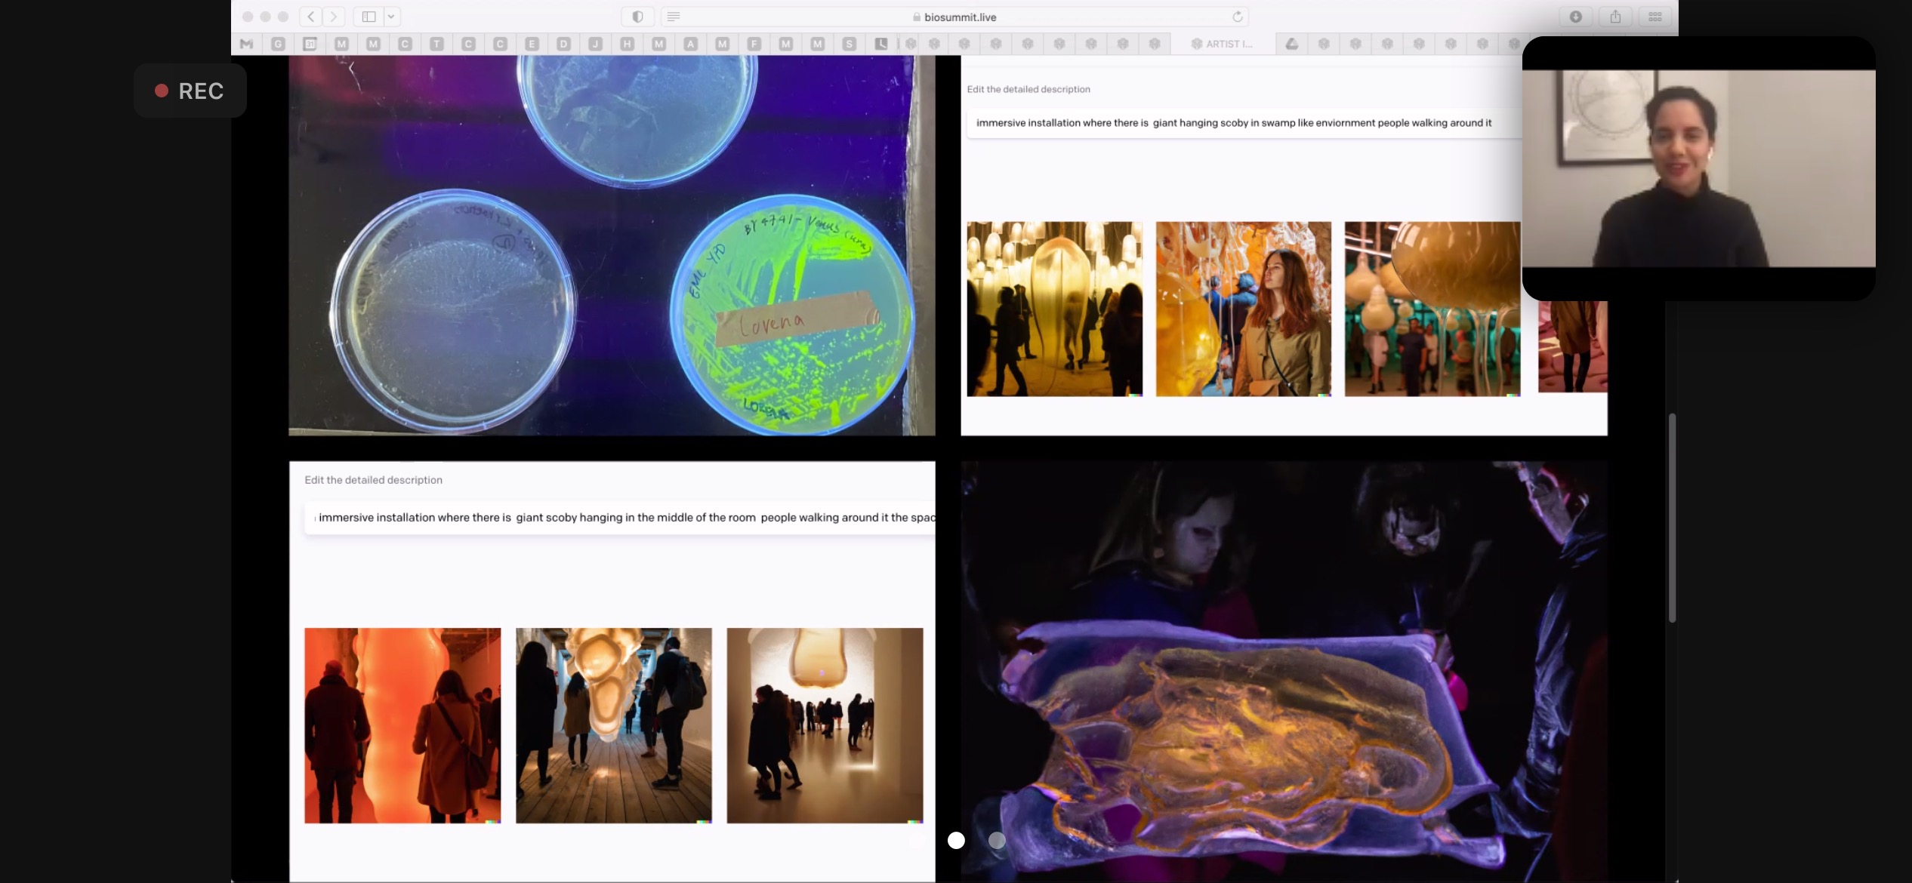Click the forward navigation arrow
Screen dimensions: 1912x883
pyautogui.click(x=333, y=17)
